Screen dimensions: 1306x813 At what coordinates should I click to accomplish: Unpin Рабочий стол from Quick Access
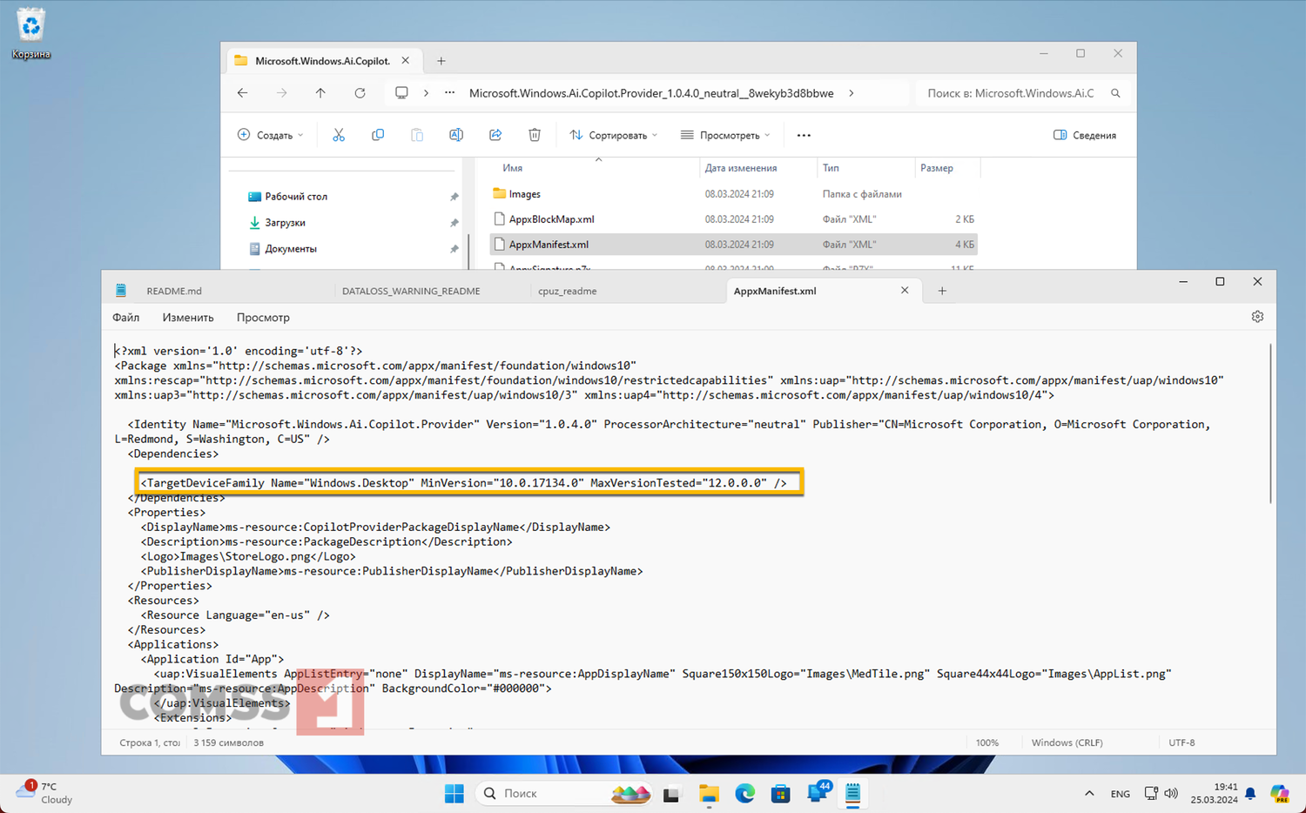pyautogui.click(x=454, y=198)
